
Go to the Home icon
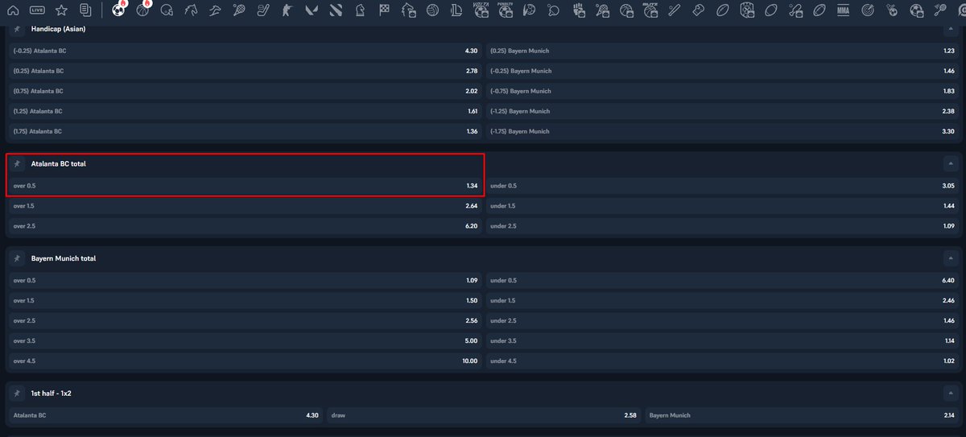pos(13,10)
